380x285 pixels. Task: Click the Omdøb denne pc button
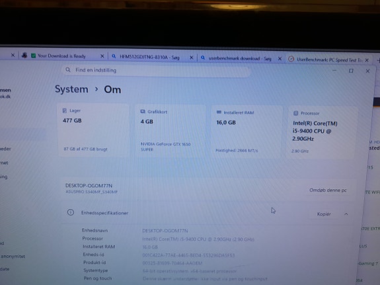pyautogui.click(x=328, y=190)
